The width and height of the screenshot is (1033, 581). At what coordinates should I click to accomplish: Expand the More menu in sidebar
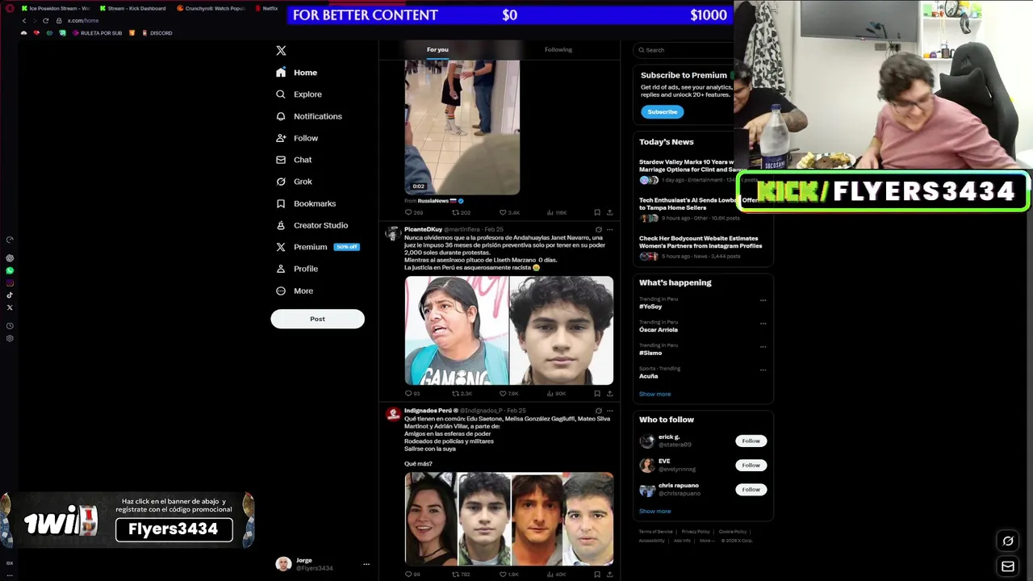295,290
